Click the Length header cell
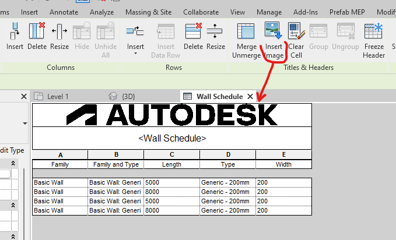 tap(171, 164)
